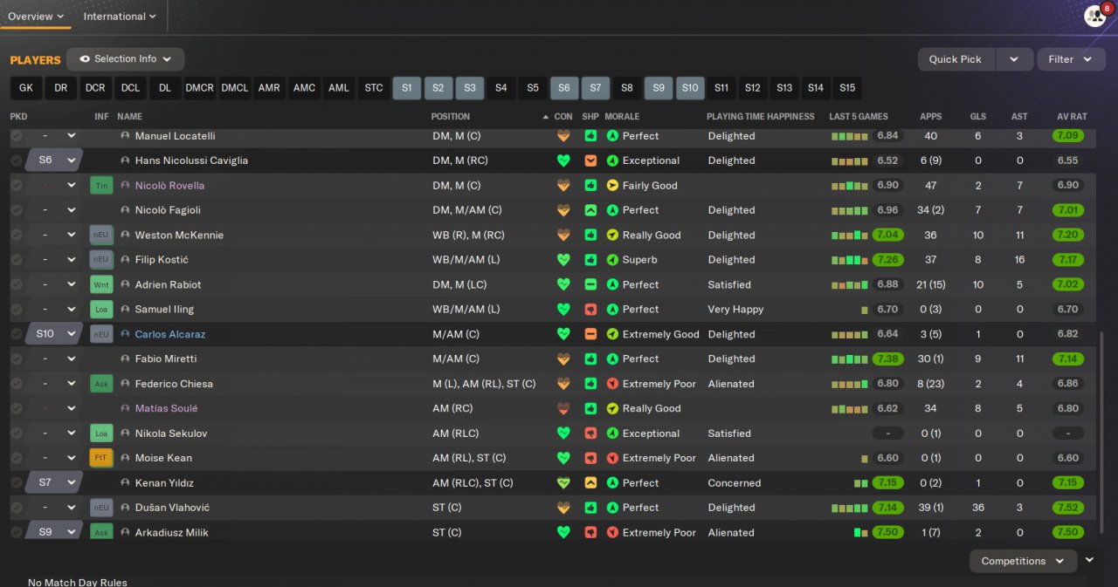1118x587 pixels.
Task: Click Moise Kean's FtT status badge
Action: (x=101, y=458)
